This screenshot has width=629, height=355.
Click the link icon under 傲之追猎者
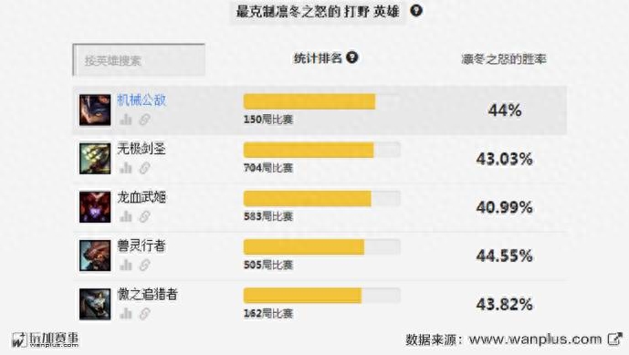point(144,313)
